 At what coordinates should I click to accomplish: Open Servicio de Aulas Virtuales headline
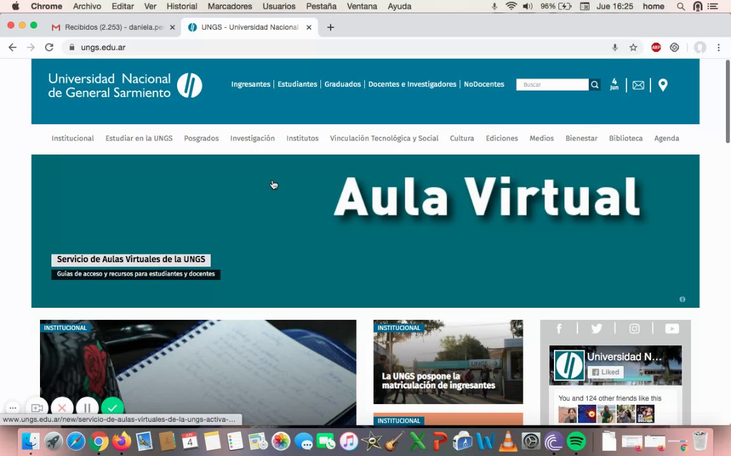[x=131, y=260]
